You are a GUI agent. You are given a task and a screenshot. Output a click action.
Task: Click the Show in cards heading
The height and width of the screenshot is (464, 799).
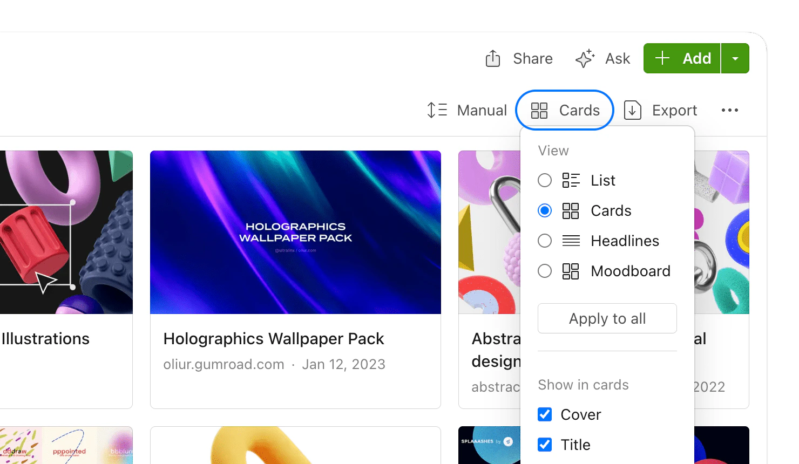click(584, 385)
